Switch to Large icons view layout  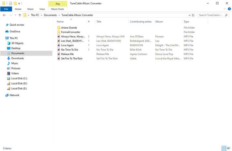coord(228,148)
